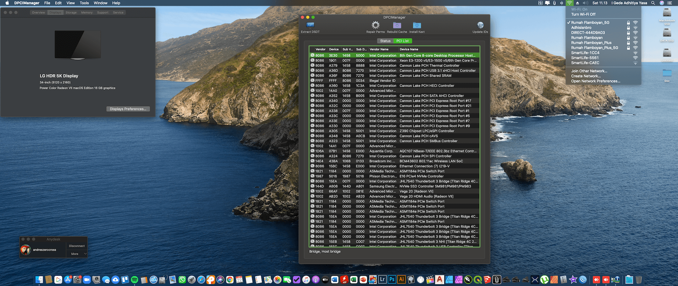Screen dimensions: 678x286
Task: Click the eject icon in the menu bar
Action: point(577,3)
